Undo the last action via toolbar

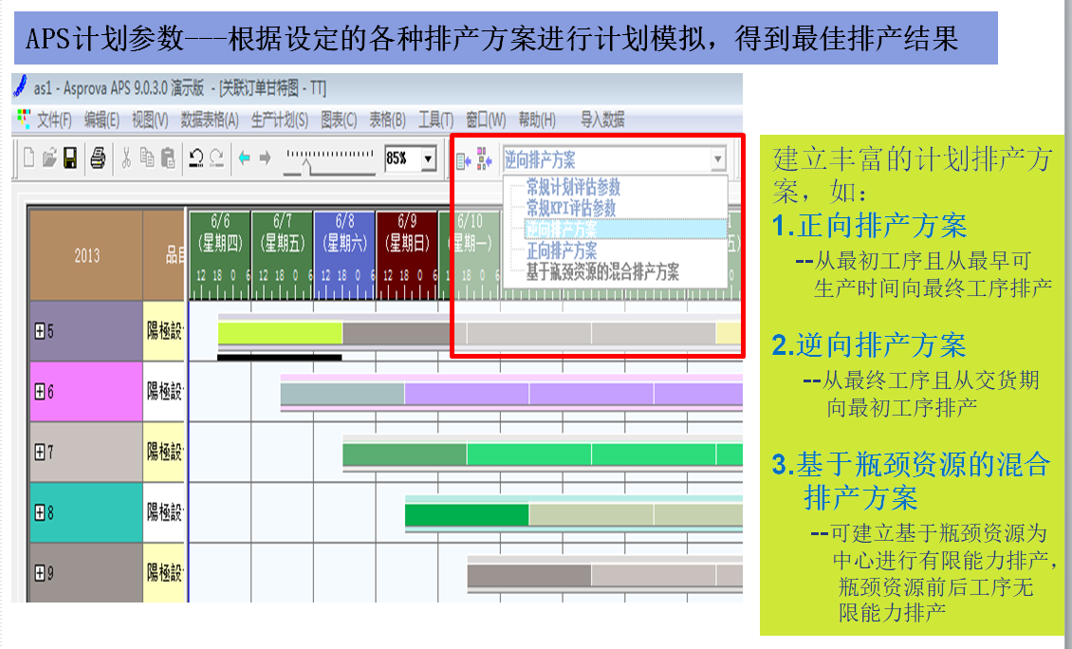(195, 159)
